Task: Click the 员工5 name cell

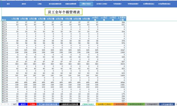Action: [x=6, y=31]
